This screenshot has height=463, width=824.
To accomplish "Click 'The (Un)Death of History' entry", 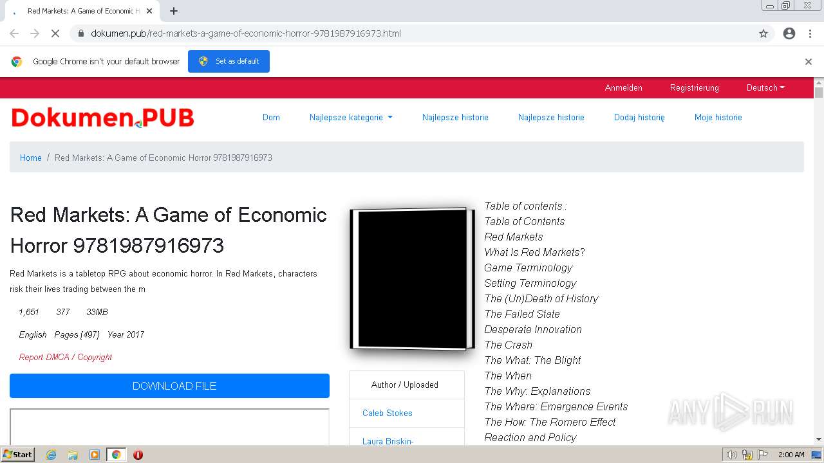I will [x=541, y=298].
